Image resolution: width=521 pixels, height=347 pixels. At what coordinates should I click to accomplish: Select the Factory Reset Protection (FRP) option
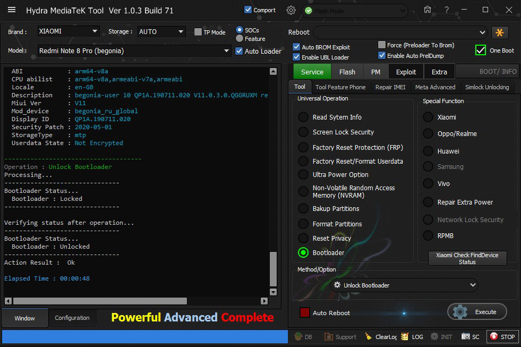click(x=303, y=147)
